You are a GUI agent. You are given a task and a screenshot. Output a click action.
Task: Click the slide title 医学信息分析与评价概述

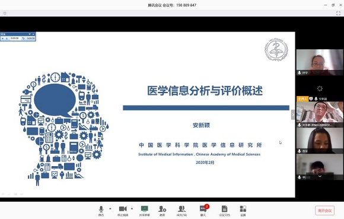205,90
